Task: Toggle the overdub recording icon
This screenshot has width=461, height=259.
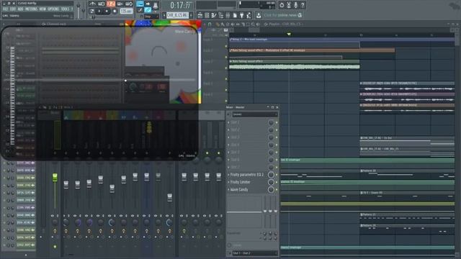Action: click(120, 4)
